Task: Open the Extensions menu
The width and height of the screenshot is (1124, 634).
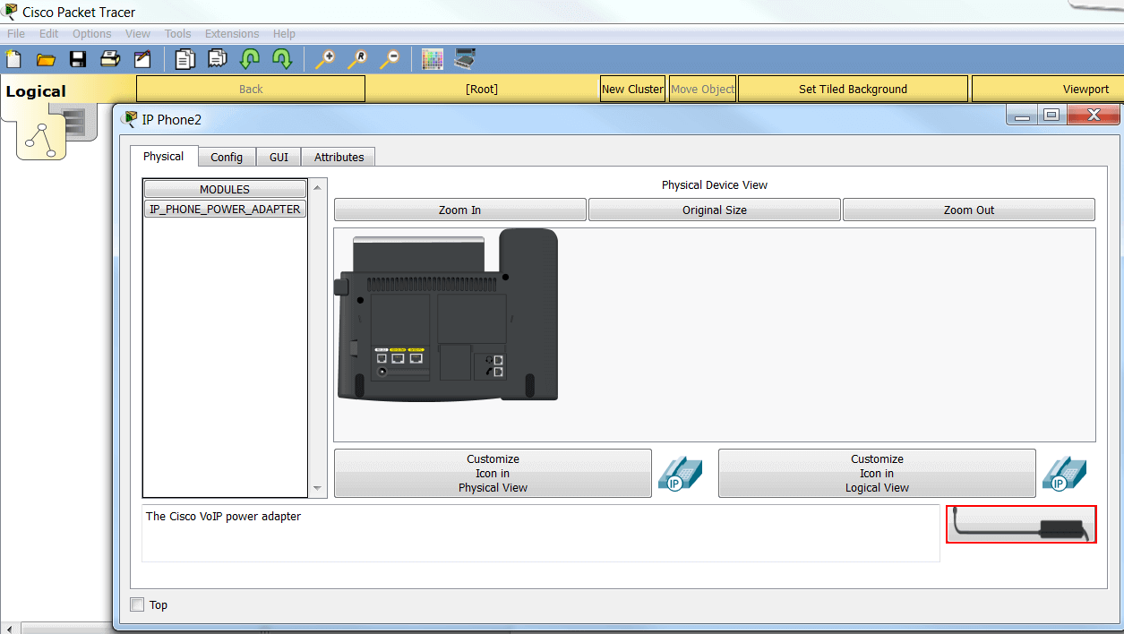Action: [232, 34]
